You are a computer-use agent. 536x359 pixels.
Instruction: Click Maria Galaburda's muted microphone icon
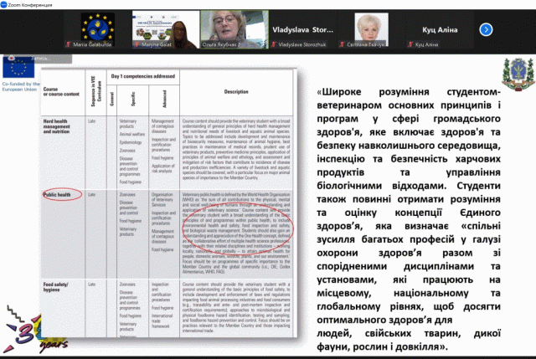coord(68,44)
